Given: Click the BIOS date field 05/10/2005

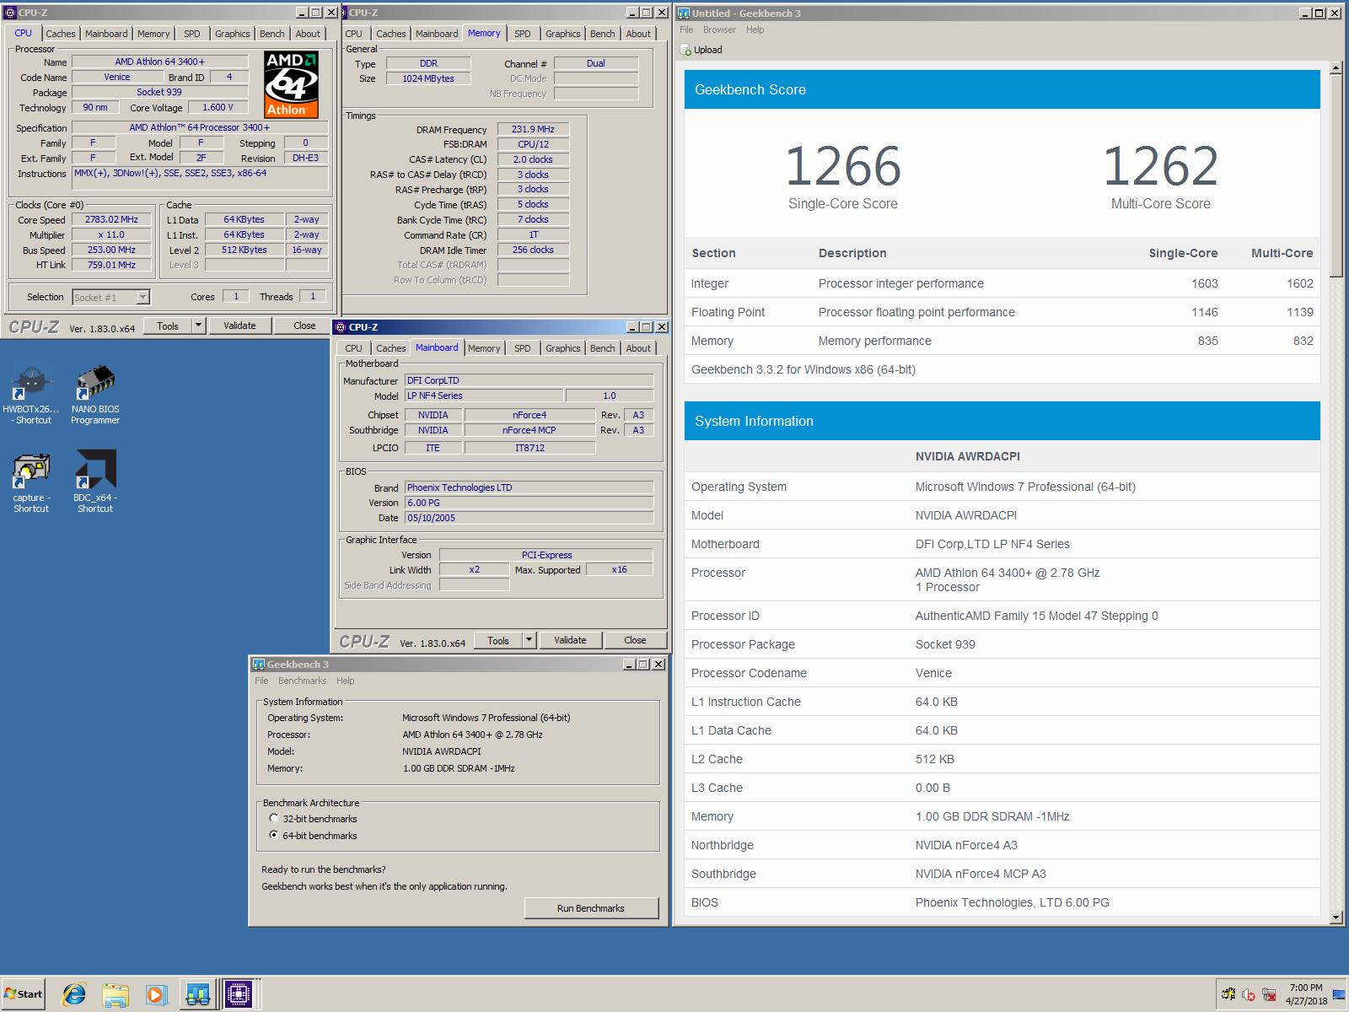Looking at the screenshot, I should (x=529, y=518).
